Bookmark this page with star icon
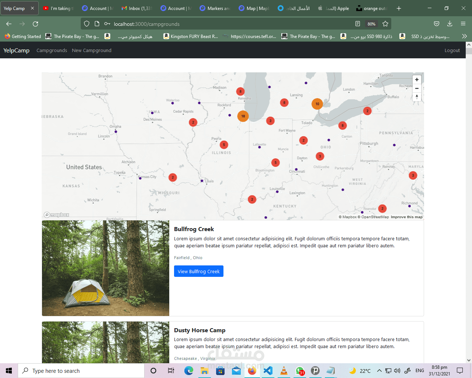Screen dimensions: 472x378 (385, 24)
